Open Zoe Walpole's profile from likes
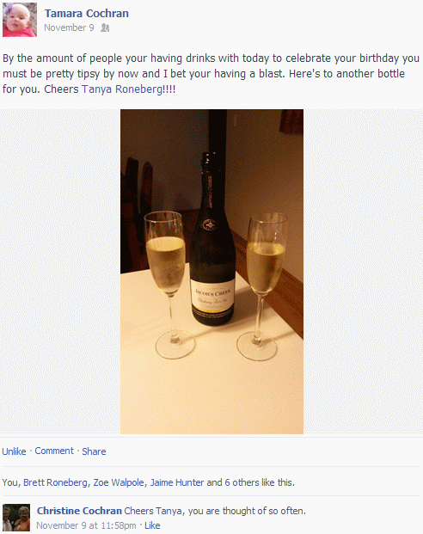 [119, 482]
